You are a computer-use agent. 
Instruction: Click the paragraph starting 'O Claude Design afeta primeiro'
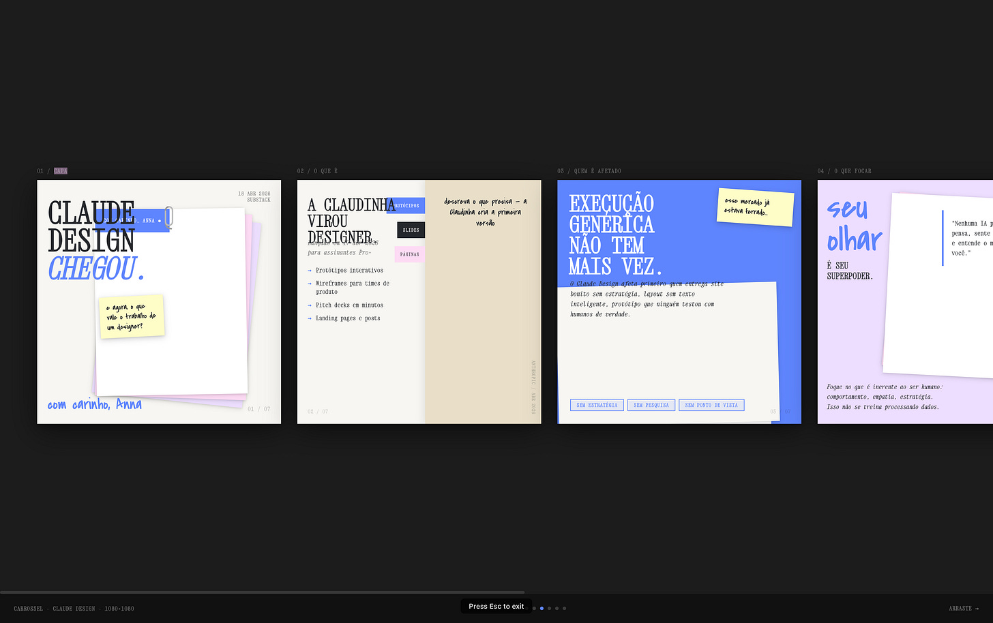pyautogui.click(x=647, y=299)
